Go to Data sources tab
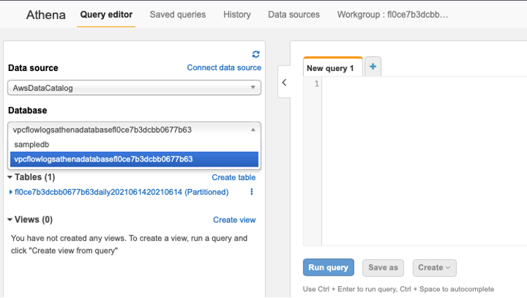 coord(294,15)
